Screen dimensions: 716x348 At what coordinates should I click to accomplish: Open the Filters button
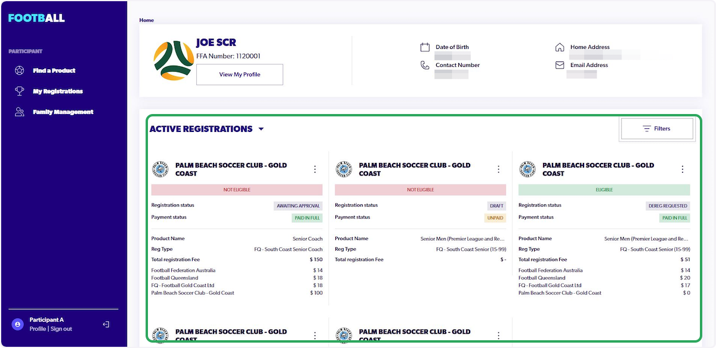[656, 128]
